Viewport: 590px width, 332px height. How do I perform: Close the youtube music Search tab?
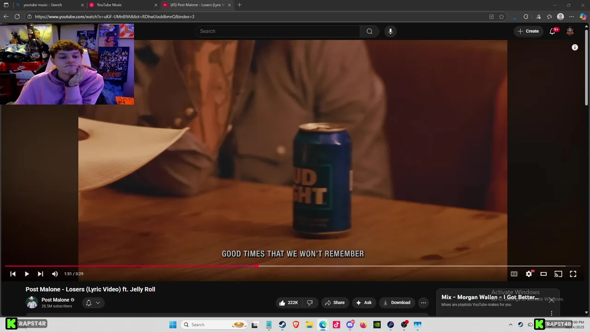tap(83, 5)
